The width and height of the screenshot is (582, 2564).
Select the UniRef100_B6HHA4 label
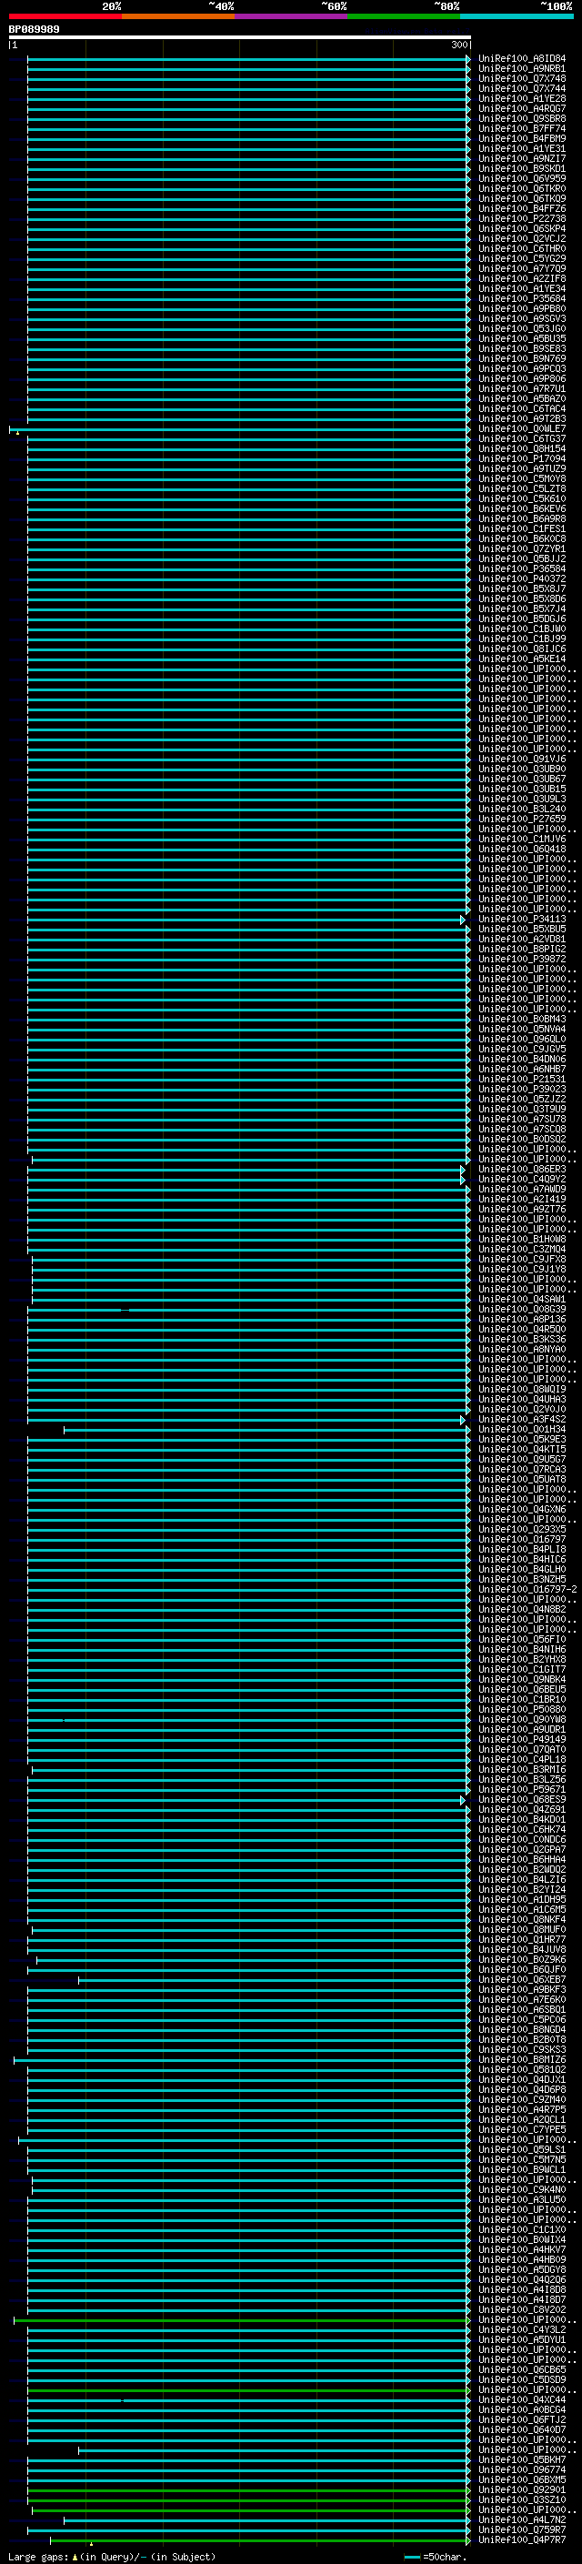521,1859
